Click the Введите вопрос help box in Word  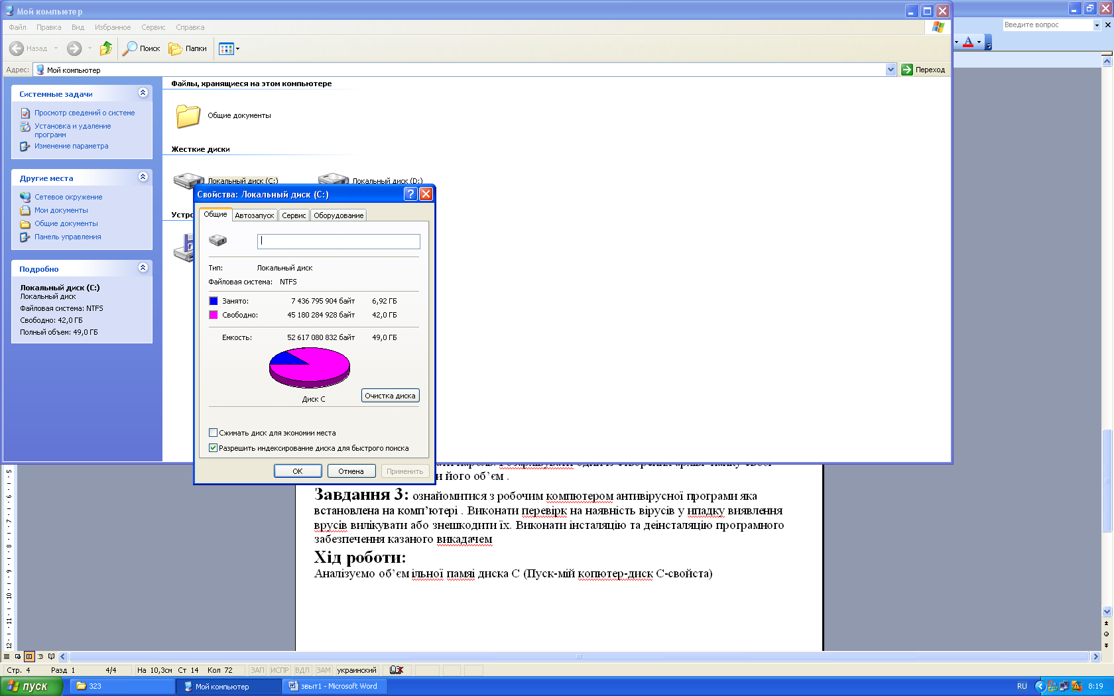(1047, 25)
